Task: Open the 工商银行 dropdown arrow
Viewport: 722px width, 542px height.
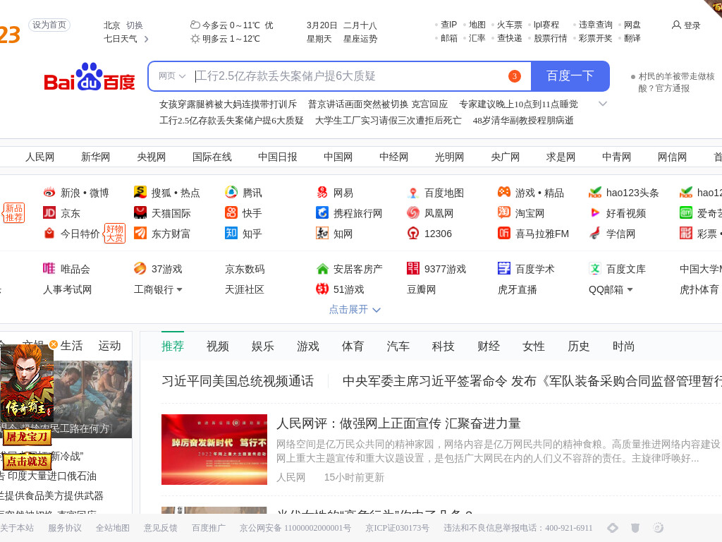Action: click(x=180, y=289)
